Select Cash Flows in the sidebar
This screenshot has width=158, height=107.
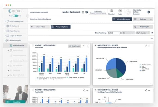(x=16, y=70)
